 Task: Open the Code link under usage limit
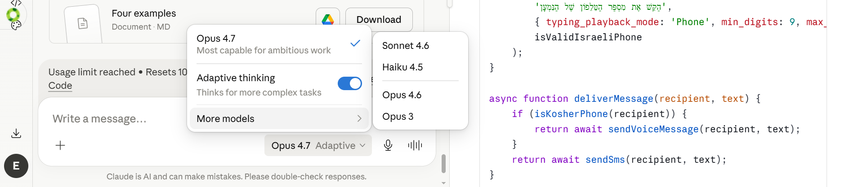[x=60, y=85]
